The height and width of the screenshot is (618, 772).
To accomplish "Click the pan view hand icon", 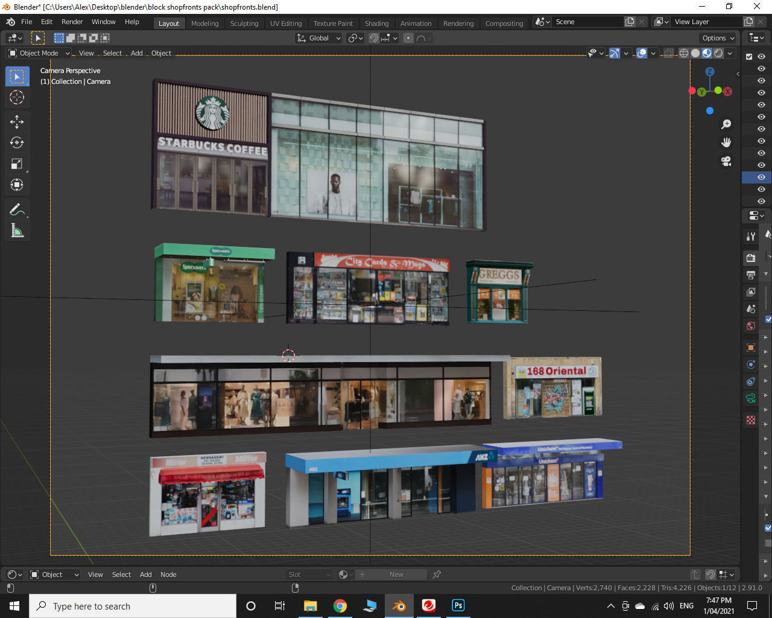I will click(x=726, y=142).
